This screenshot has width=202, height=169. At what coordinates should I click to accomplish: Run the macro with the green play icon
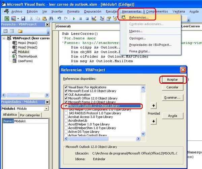coord(74,18)
